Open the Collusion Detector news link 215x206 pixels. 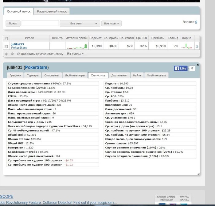pos(58,203)
